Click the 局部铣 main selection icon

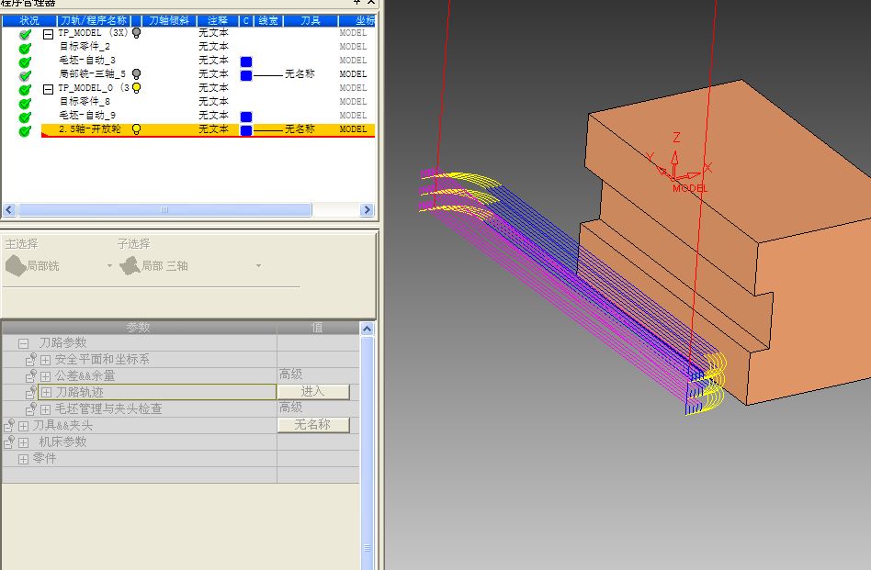pos(16,266)
